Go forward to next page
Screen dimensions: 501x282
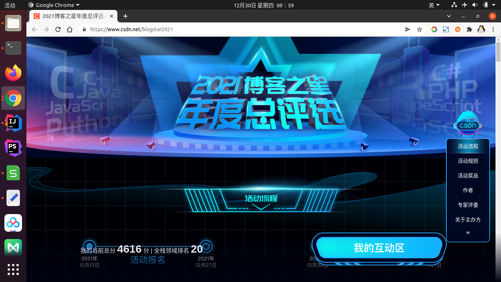[46, 29]
